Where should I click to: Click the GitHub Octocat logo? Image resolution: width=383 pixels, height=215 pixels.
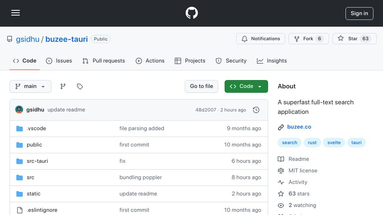point(191,13)
